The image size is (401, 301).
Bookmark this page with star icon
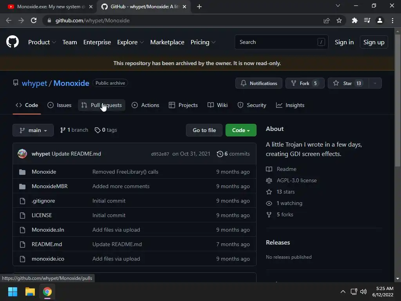tap(339, 20)
